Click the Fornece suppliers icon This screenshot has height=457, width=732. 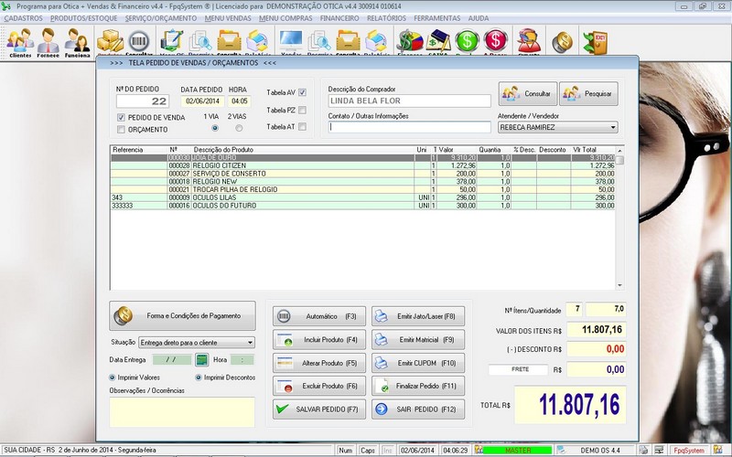(48, 41)
